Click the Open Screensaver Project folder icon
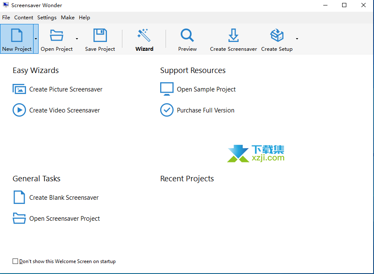This screenshot has width=374, height=274. [19, 218]
